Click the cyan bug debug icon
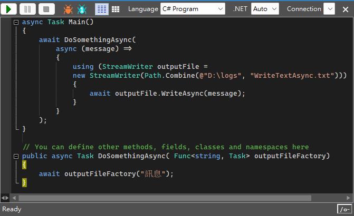 [x=82, y=9]
